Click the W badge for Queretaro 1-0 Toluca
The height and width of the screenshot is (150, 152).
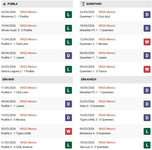tap(147, 69)
